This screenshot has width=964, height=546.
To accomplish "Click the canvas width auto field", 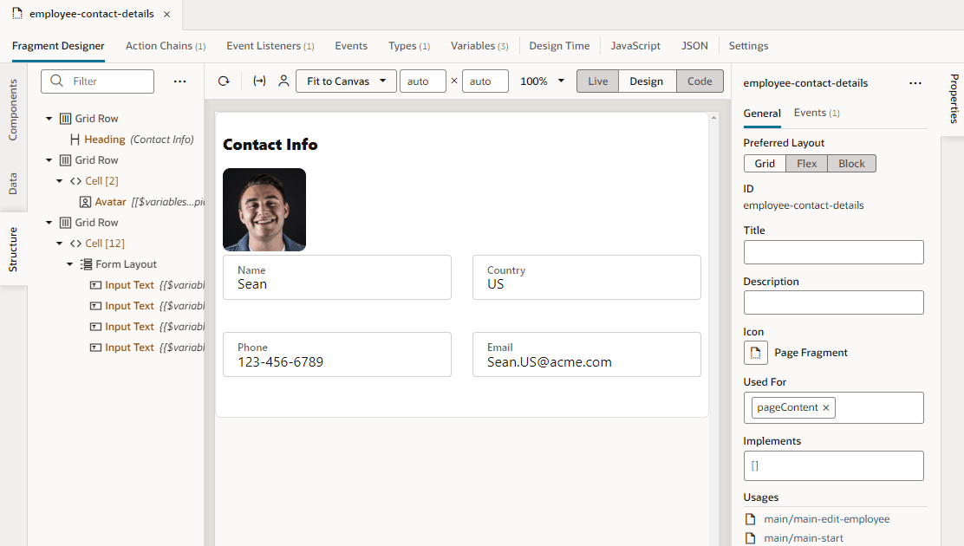I will point(422,81).
